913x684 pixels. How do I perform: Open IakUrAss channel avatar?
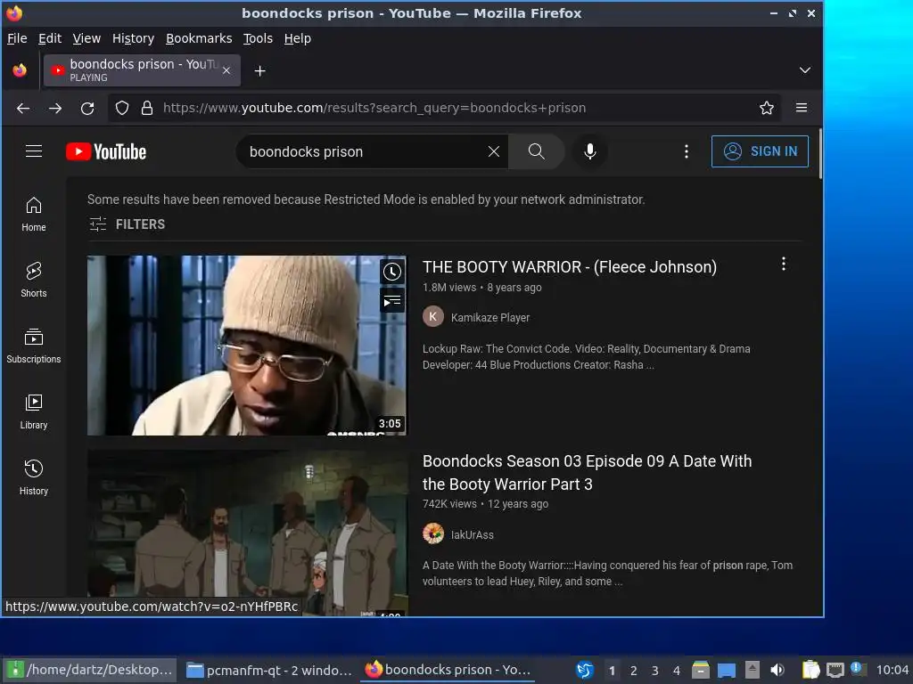coord(433,534)
